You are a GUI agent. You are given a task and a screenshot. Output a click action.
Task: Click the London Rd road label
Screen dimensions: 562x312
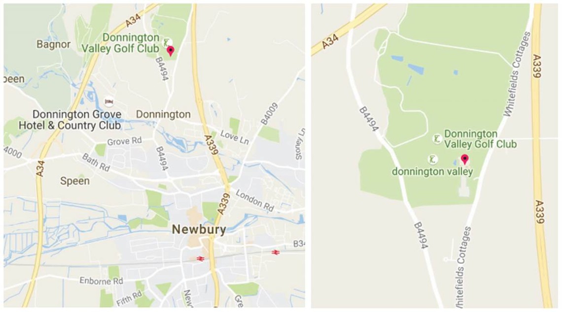255,201
